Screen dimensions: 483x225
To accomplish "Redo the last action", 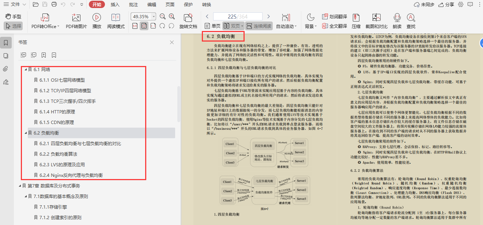I will 72,5.
